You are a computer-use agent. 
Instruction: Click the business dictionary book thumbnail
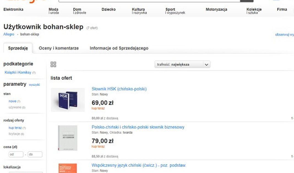pos(68,138)
